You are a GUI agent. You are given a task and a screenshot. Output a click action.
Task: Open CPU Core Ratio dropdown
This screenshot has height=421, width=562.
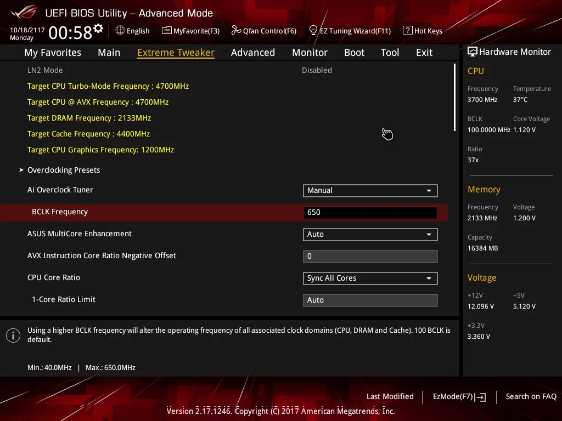[x=370, y=278]
